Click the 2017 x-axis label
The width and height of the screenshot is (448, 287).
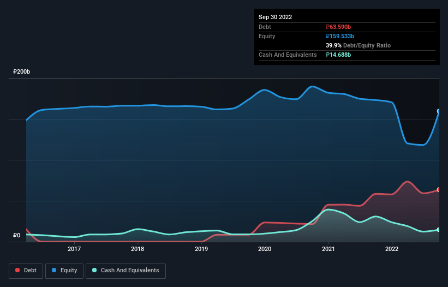pyautogui.click(x=74, y=249)
